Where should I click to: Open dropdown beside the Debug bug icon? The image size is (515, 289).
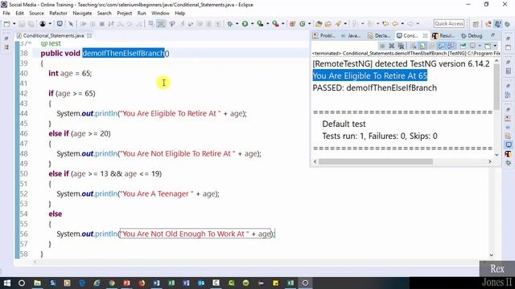[237, 23]
